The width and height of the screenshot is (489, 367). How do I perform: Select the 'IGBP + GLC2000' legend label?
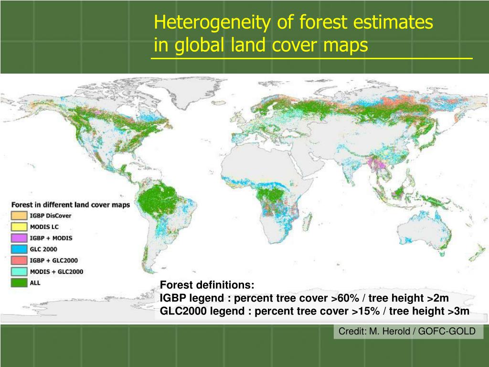(53, 260)
